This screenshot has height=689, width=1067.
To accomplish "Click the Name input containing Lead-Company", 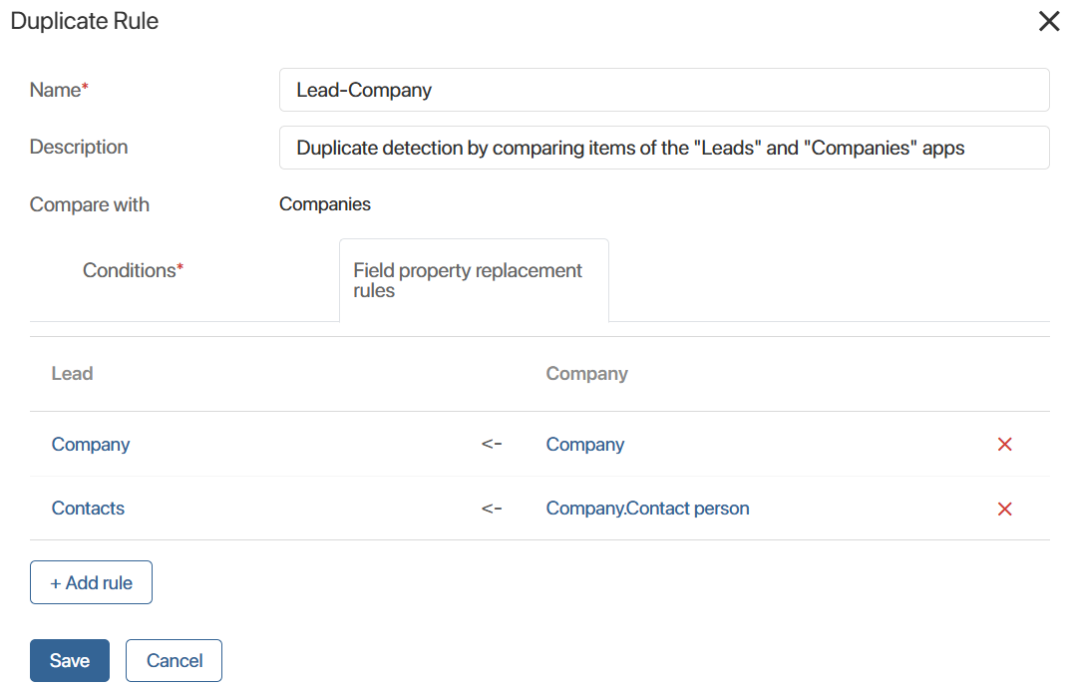I will [x=664, y=89].
